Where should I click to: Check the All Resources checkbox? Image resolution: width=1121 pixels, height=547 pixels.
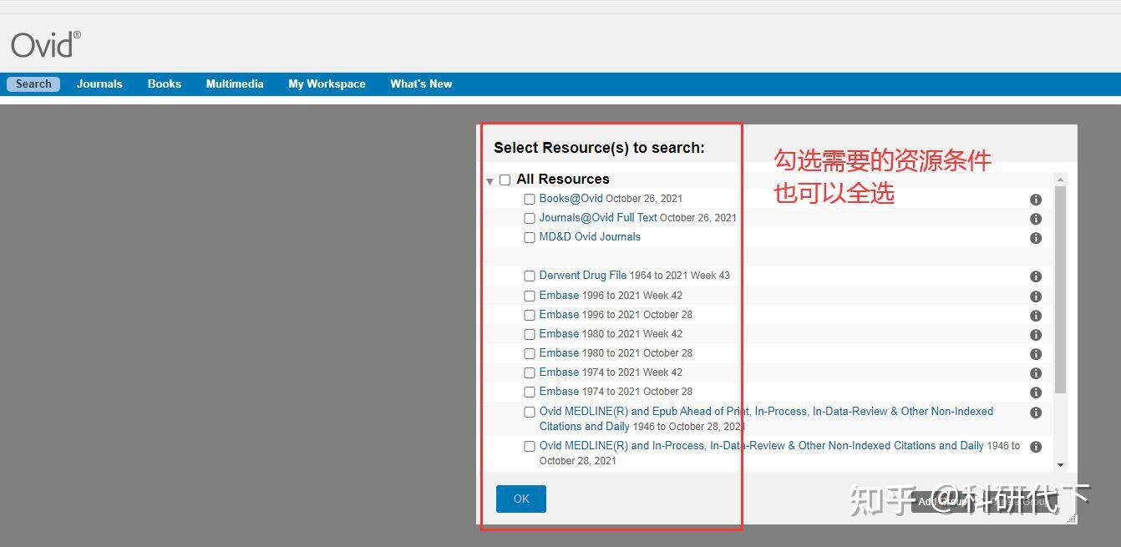(x=505, y=180)
